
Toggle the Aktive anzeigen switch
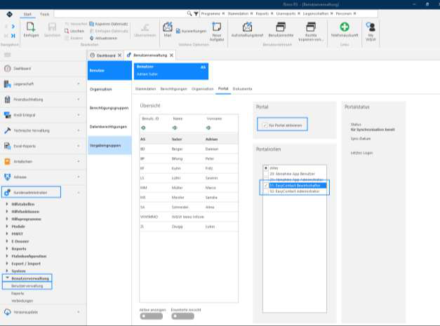point(152,316)
